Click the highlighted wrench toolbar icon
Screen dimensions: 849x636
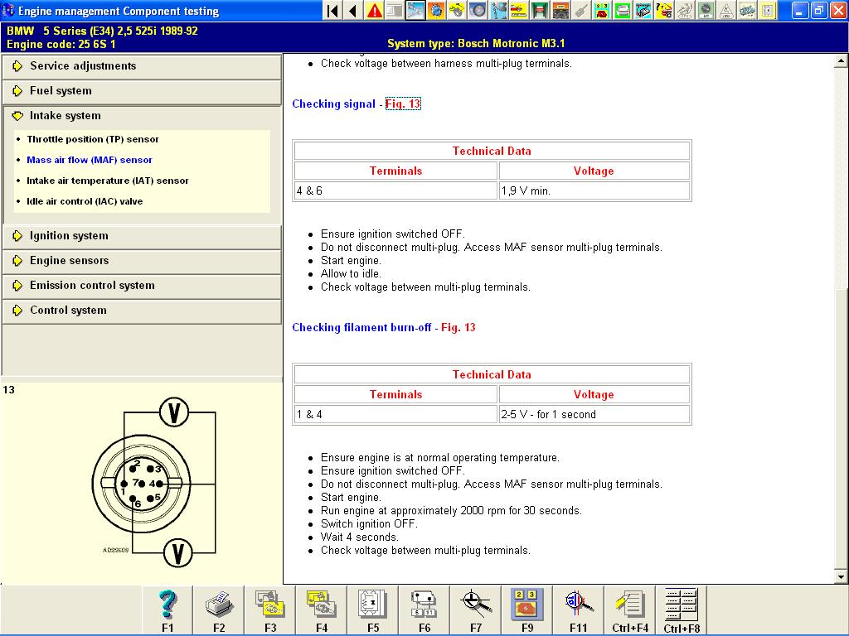[x=416, y=10]
